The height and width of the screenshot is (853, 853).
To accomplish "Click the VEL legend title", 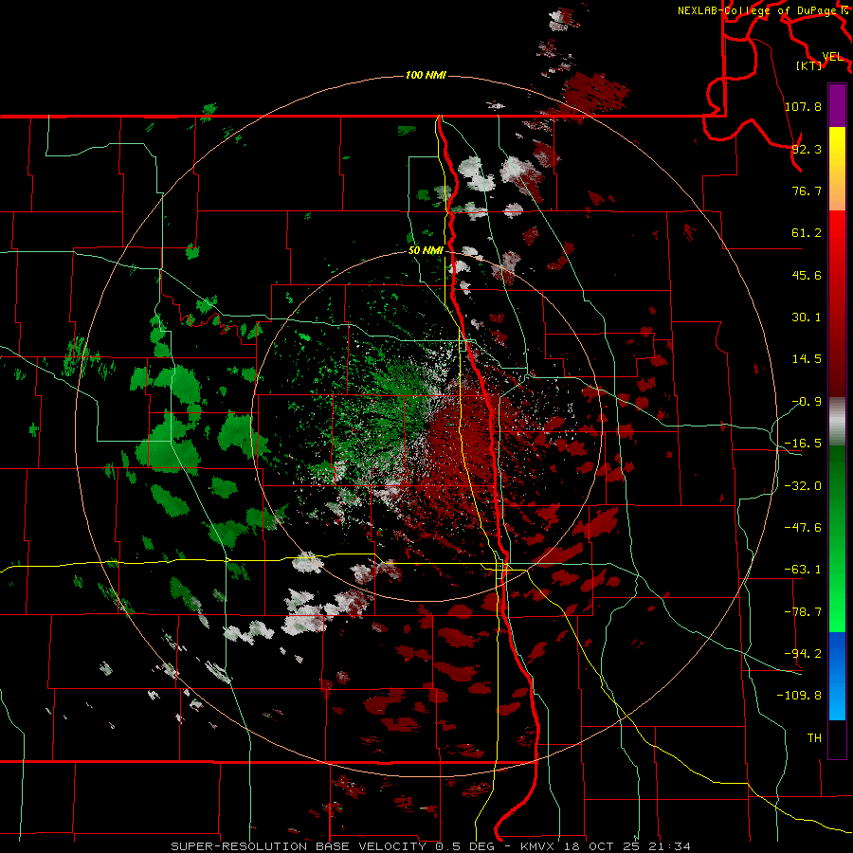I will [832, 57].
